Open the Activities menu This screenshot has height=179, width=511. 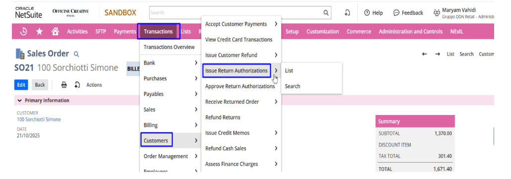pos(77,32)
